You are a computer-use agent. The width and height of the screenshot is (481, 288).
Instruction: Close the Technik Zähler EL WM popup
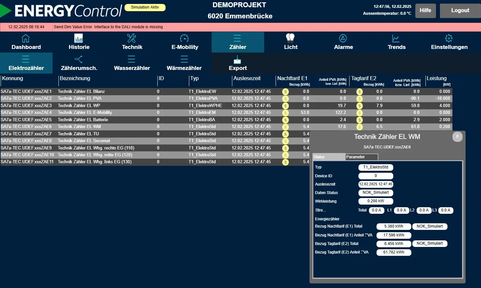click(x=457, y=137)
